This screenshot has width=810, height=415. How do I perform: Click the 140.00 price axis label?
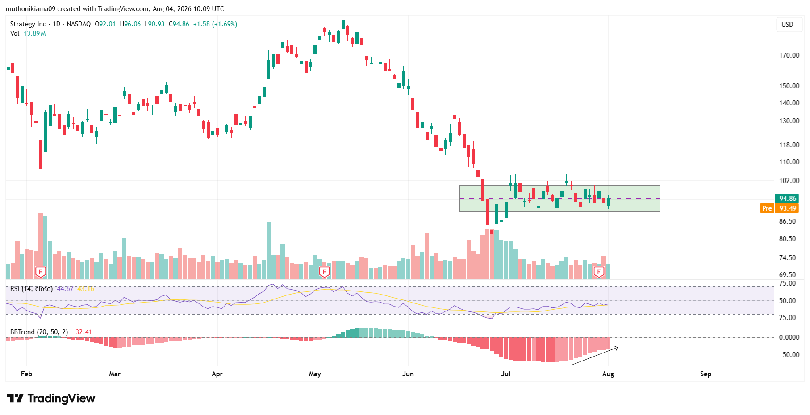tap(789, 103)
